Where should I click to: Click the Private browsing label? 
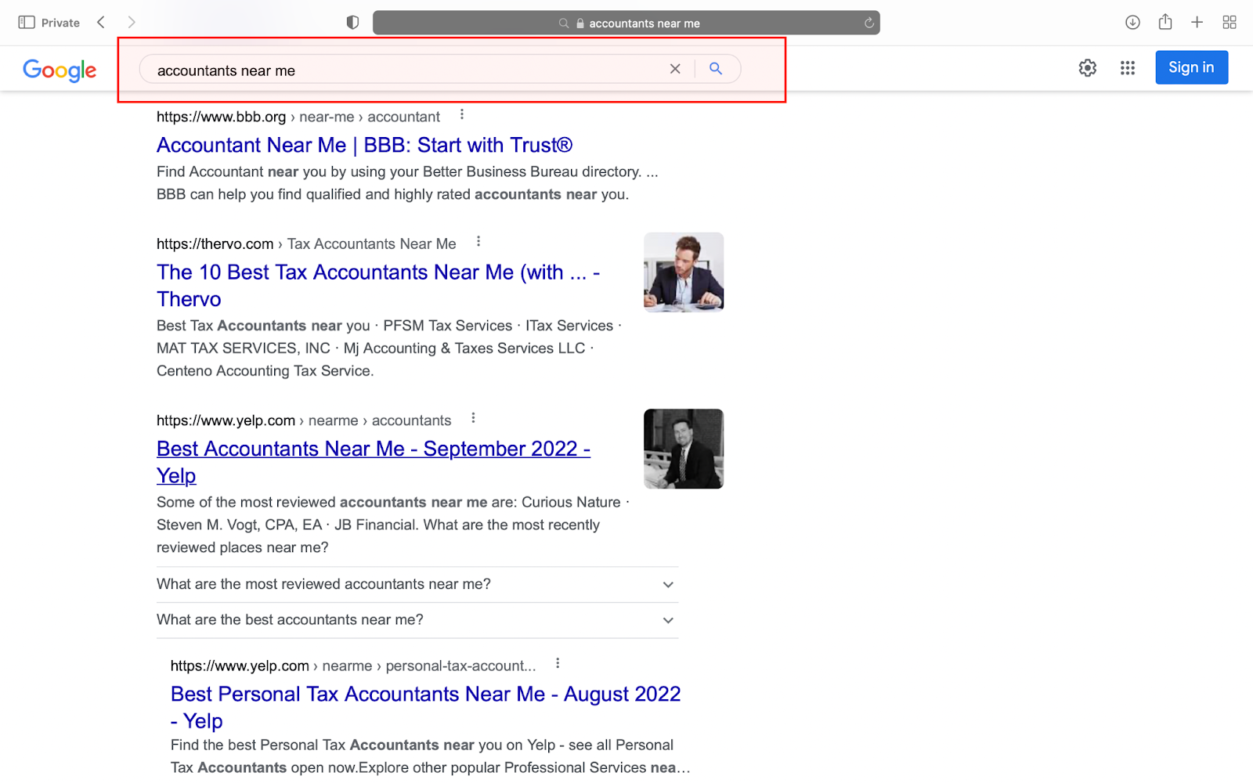click(60, 23)
